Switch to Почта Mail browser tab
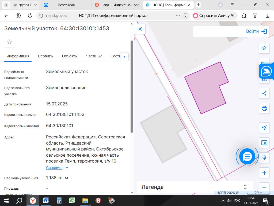The height and width of the screenshot is (206, 274). click(x=66, y=5)
